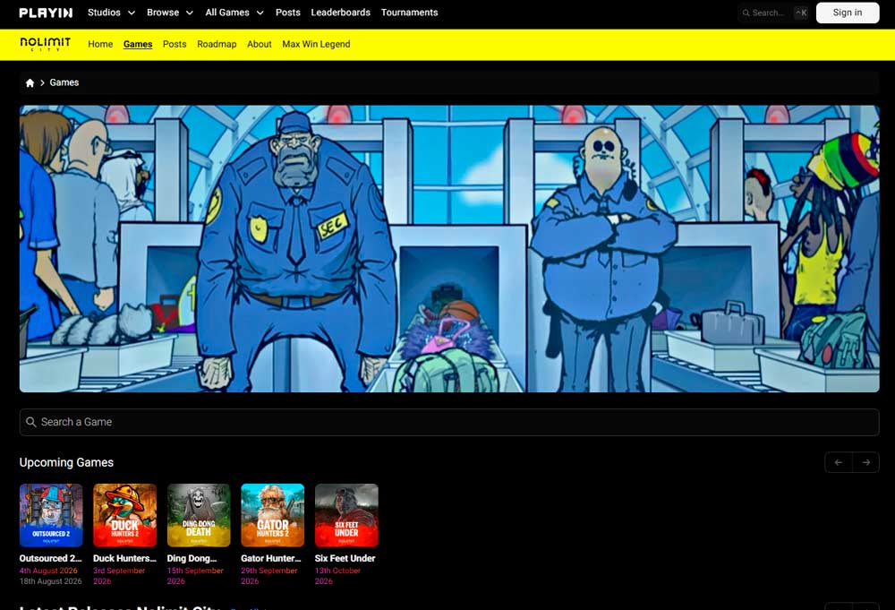Open Leaderboards page
Viewport: 895px width, 610px height.
point(341,13)
